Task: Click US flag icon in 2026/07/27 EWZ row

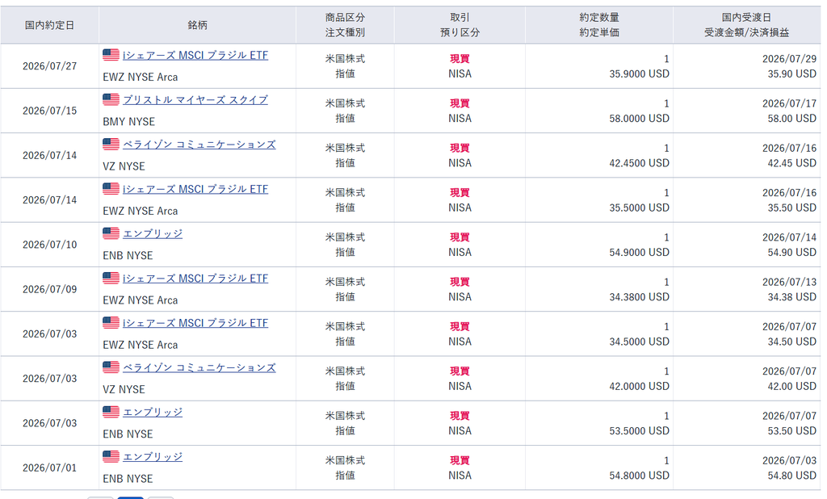Action: 111,54
